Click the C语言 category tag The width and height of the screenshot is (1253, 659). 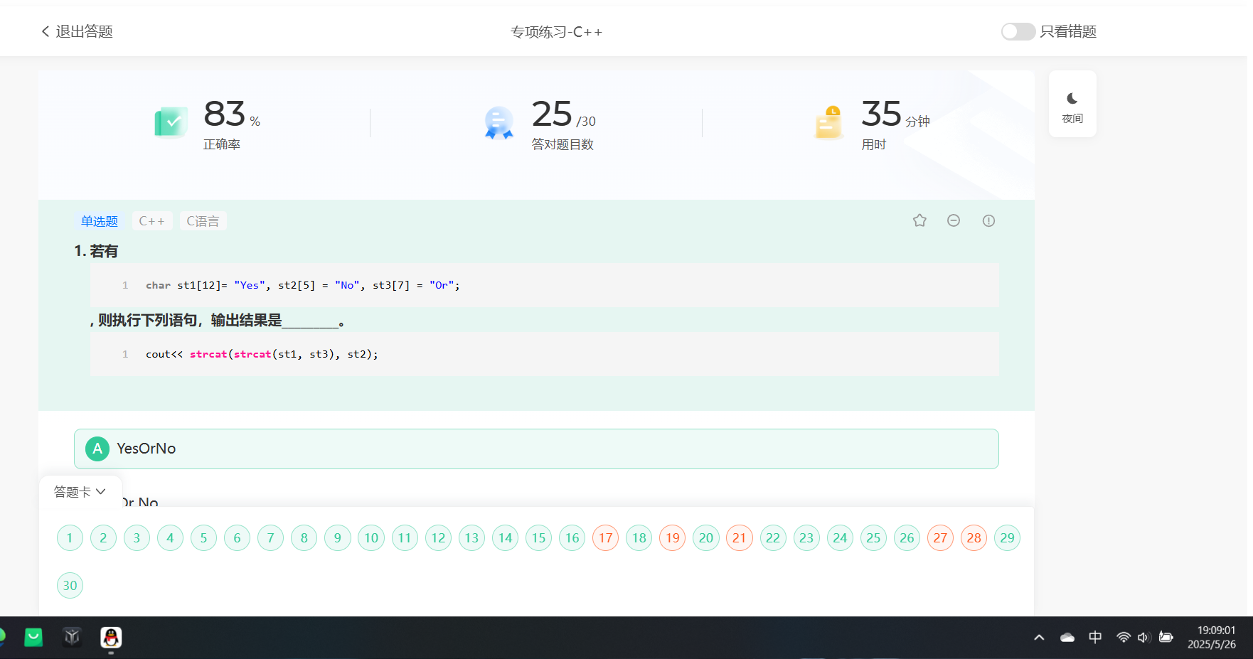pos(203,221)
